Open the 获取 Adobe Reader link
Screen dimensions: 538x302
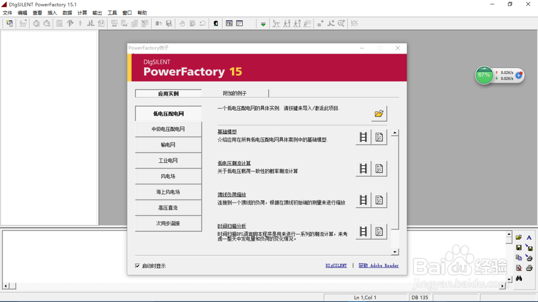coord(378,265)
